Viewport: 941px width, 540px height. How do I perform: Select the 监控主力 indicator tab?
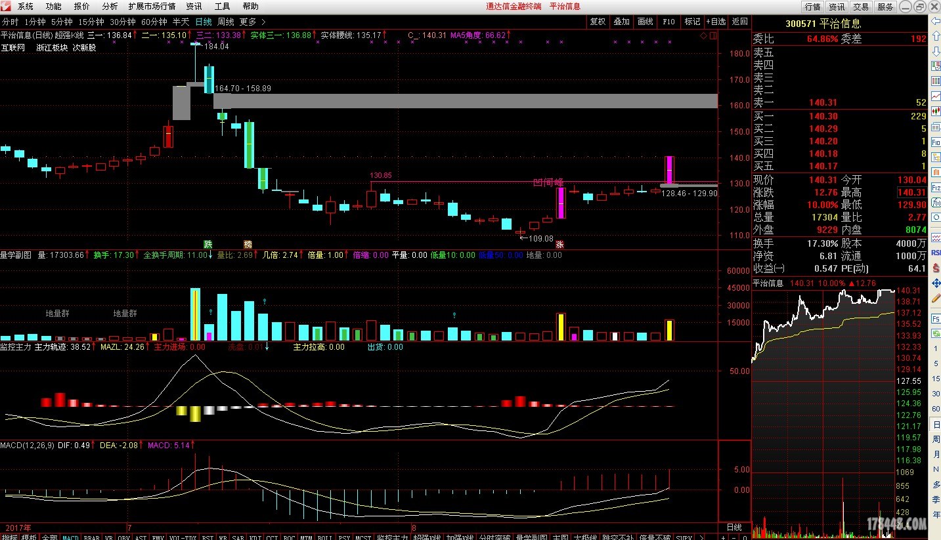click(392, 536)
